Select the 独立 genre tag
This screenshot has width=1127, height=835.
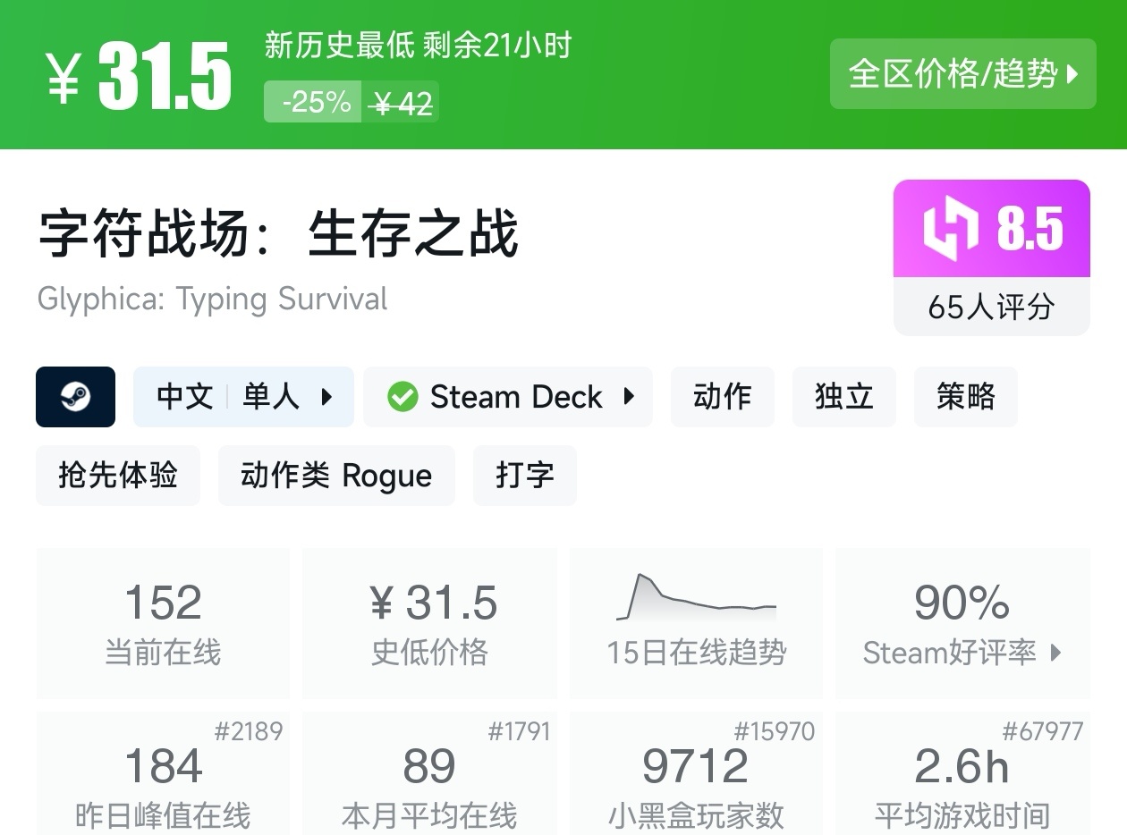pos(843,397)
